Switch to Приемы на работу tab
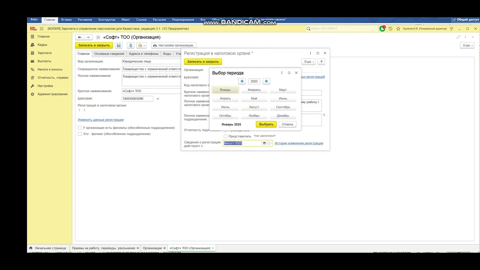The height and width of the screenshot is (270, 480). pyautogui.click(x=105, y=248)
